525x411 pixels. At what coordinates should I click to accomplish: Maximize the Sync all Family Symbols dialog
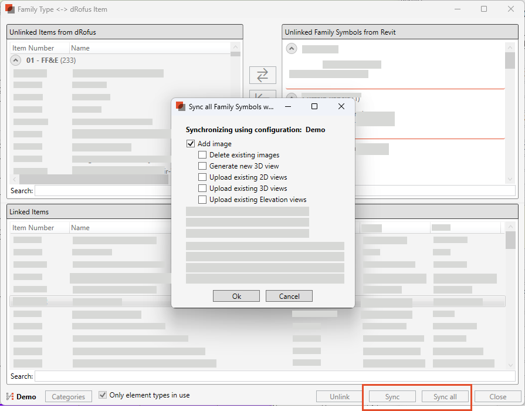point(314,106)
